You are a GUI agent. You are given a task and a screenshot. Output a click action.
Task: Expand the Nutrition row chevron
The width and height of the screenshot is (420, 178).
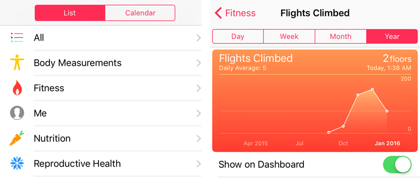(199, 138)
